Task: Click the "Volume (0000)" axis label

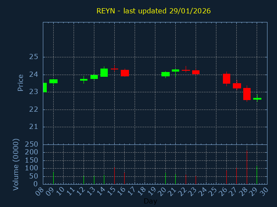Action: [x=16, y=164]
